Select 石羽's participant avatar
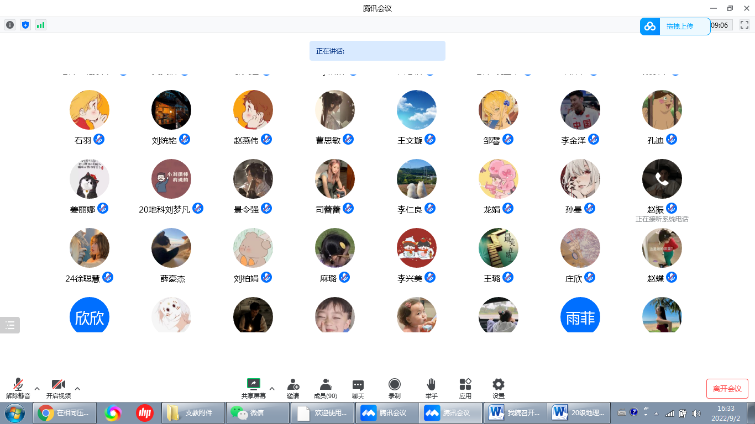755x424 pixels. coord(90,110)
